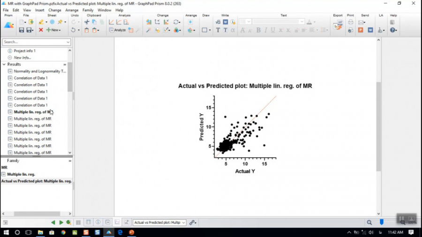Screen dimensions: 422x237
Task: Click Multiple lin. reg. in Family panel
Action: click(x=21, y=174)
